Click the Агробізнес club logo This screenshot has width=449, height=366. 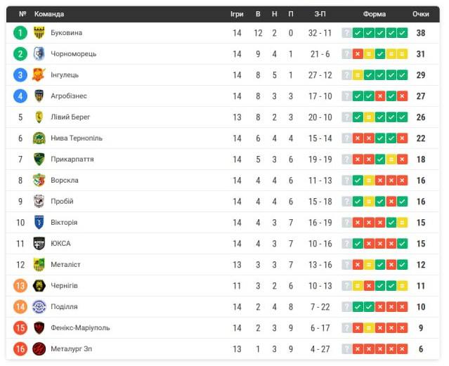(x=39, y=96)
